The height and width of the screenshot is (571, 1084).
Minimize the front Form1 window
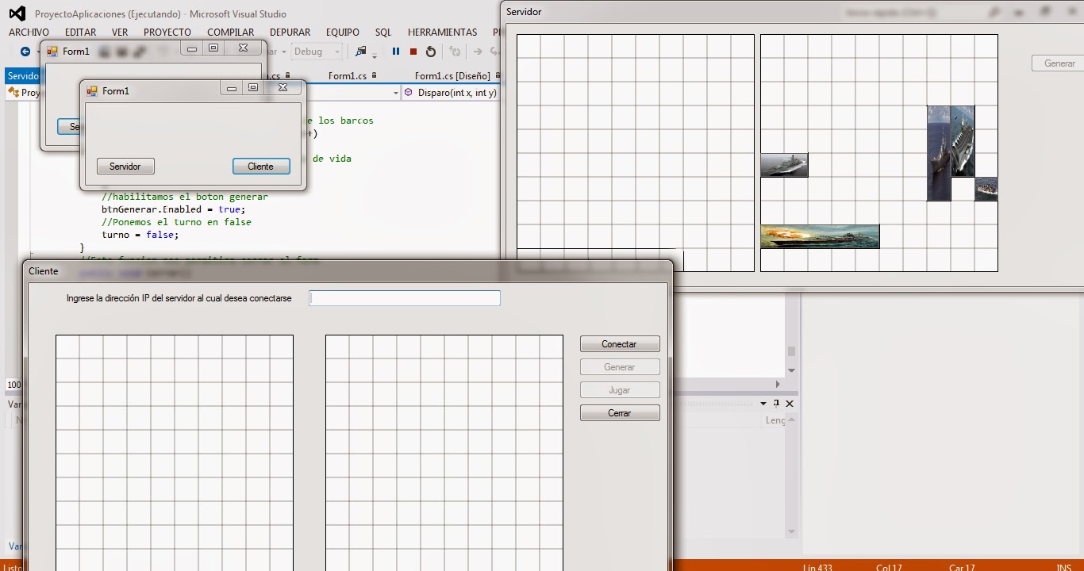[231, 87]
